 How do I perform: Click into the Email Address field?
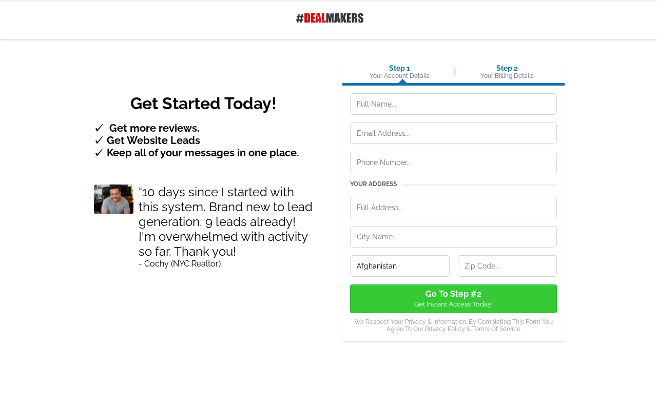point(453,133)
